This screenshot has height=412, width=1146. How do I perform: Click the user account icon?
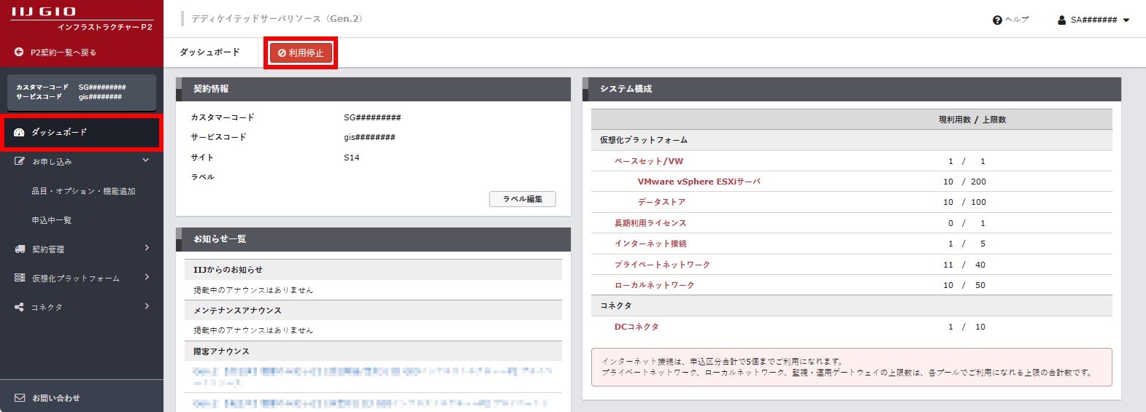point(1061,20)
